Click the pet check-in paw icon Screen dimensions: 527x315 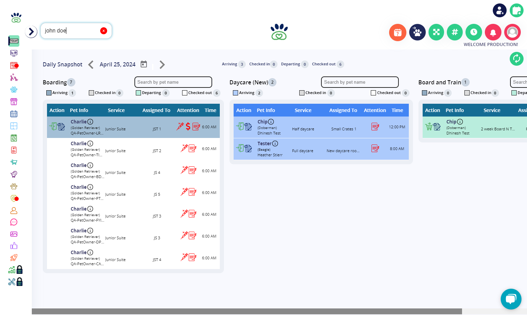(x=417, y=33)
